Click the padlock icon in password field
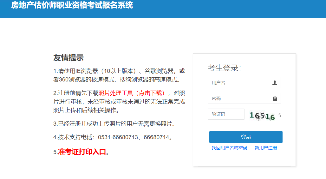The height and width of the screenshot is (179, 326). point(275,98)
